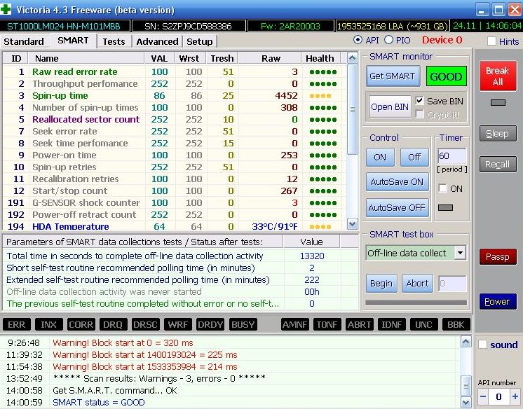Increase API number with plus button

click(515, 396)
